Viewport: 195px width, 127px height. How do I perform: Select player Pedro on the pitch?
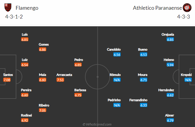[x=78, y=60]
